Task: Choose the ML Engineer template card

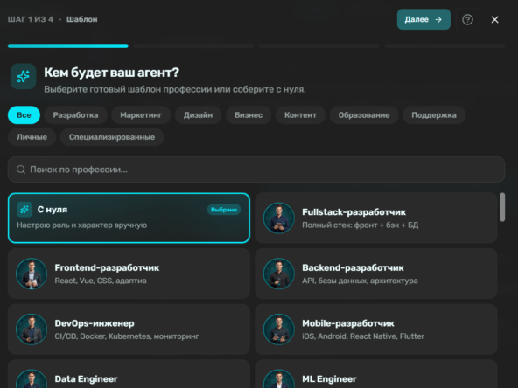Action: (376, 374)
